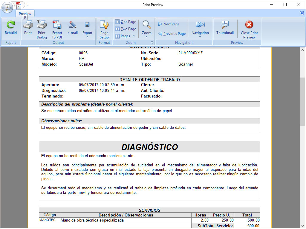Viewport: 306px width, 229px height.
Task: Click the DETALLE ORDEN DE TRABAJO header
Action: click(150, 79)
